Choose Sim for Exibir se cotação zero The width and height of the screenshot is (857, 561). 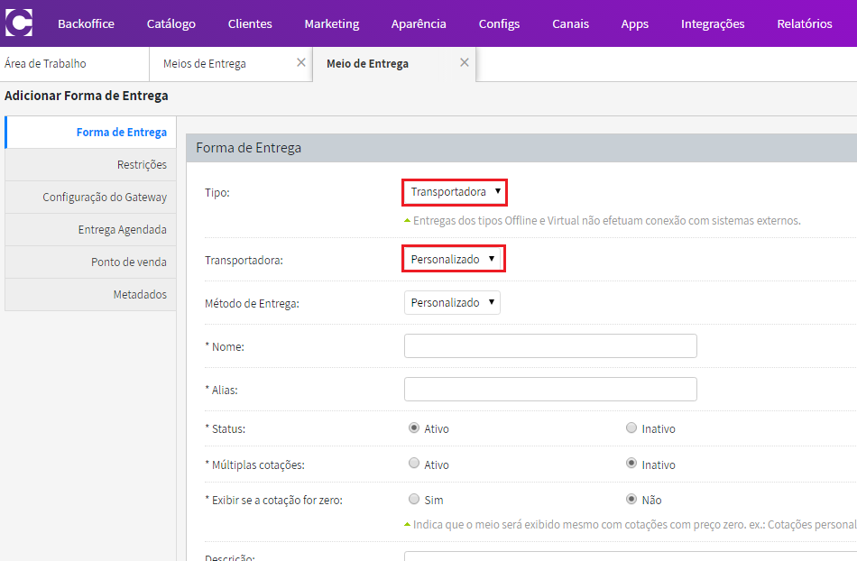(414, 499)
